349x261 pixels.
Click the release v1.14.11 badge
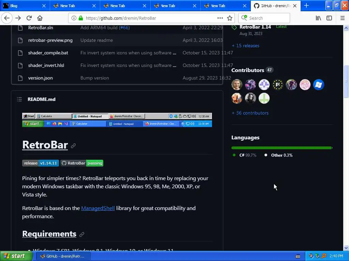pyautogui.click(x=41, y=163)
